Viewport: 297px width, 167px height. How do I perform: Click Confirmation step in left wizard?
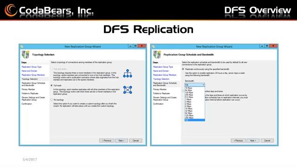click(x=27, y=104)
